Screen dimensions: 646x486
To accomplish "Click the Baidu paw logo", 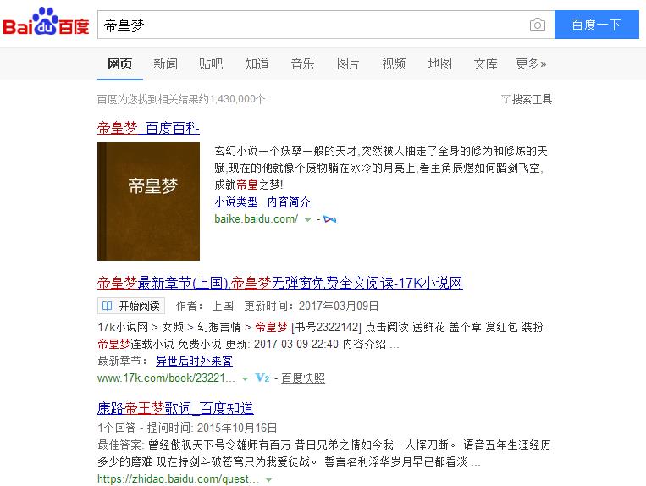I will tap(46, 21).
